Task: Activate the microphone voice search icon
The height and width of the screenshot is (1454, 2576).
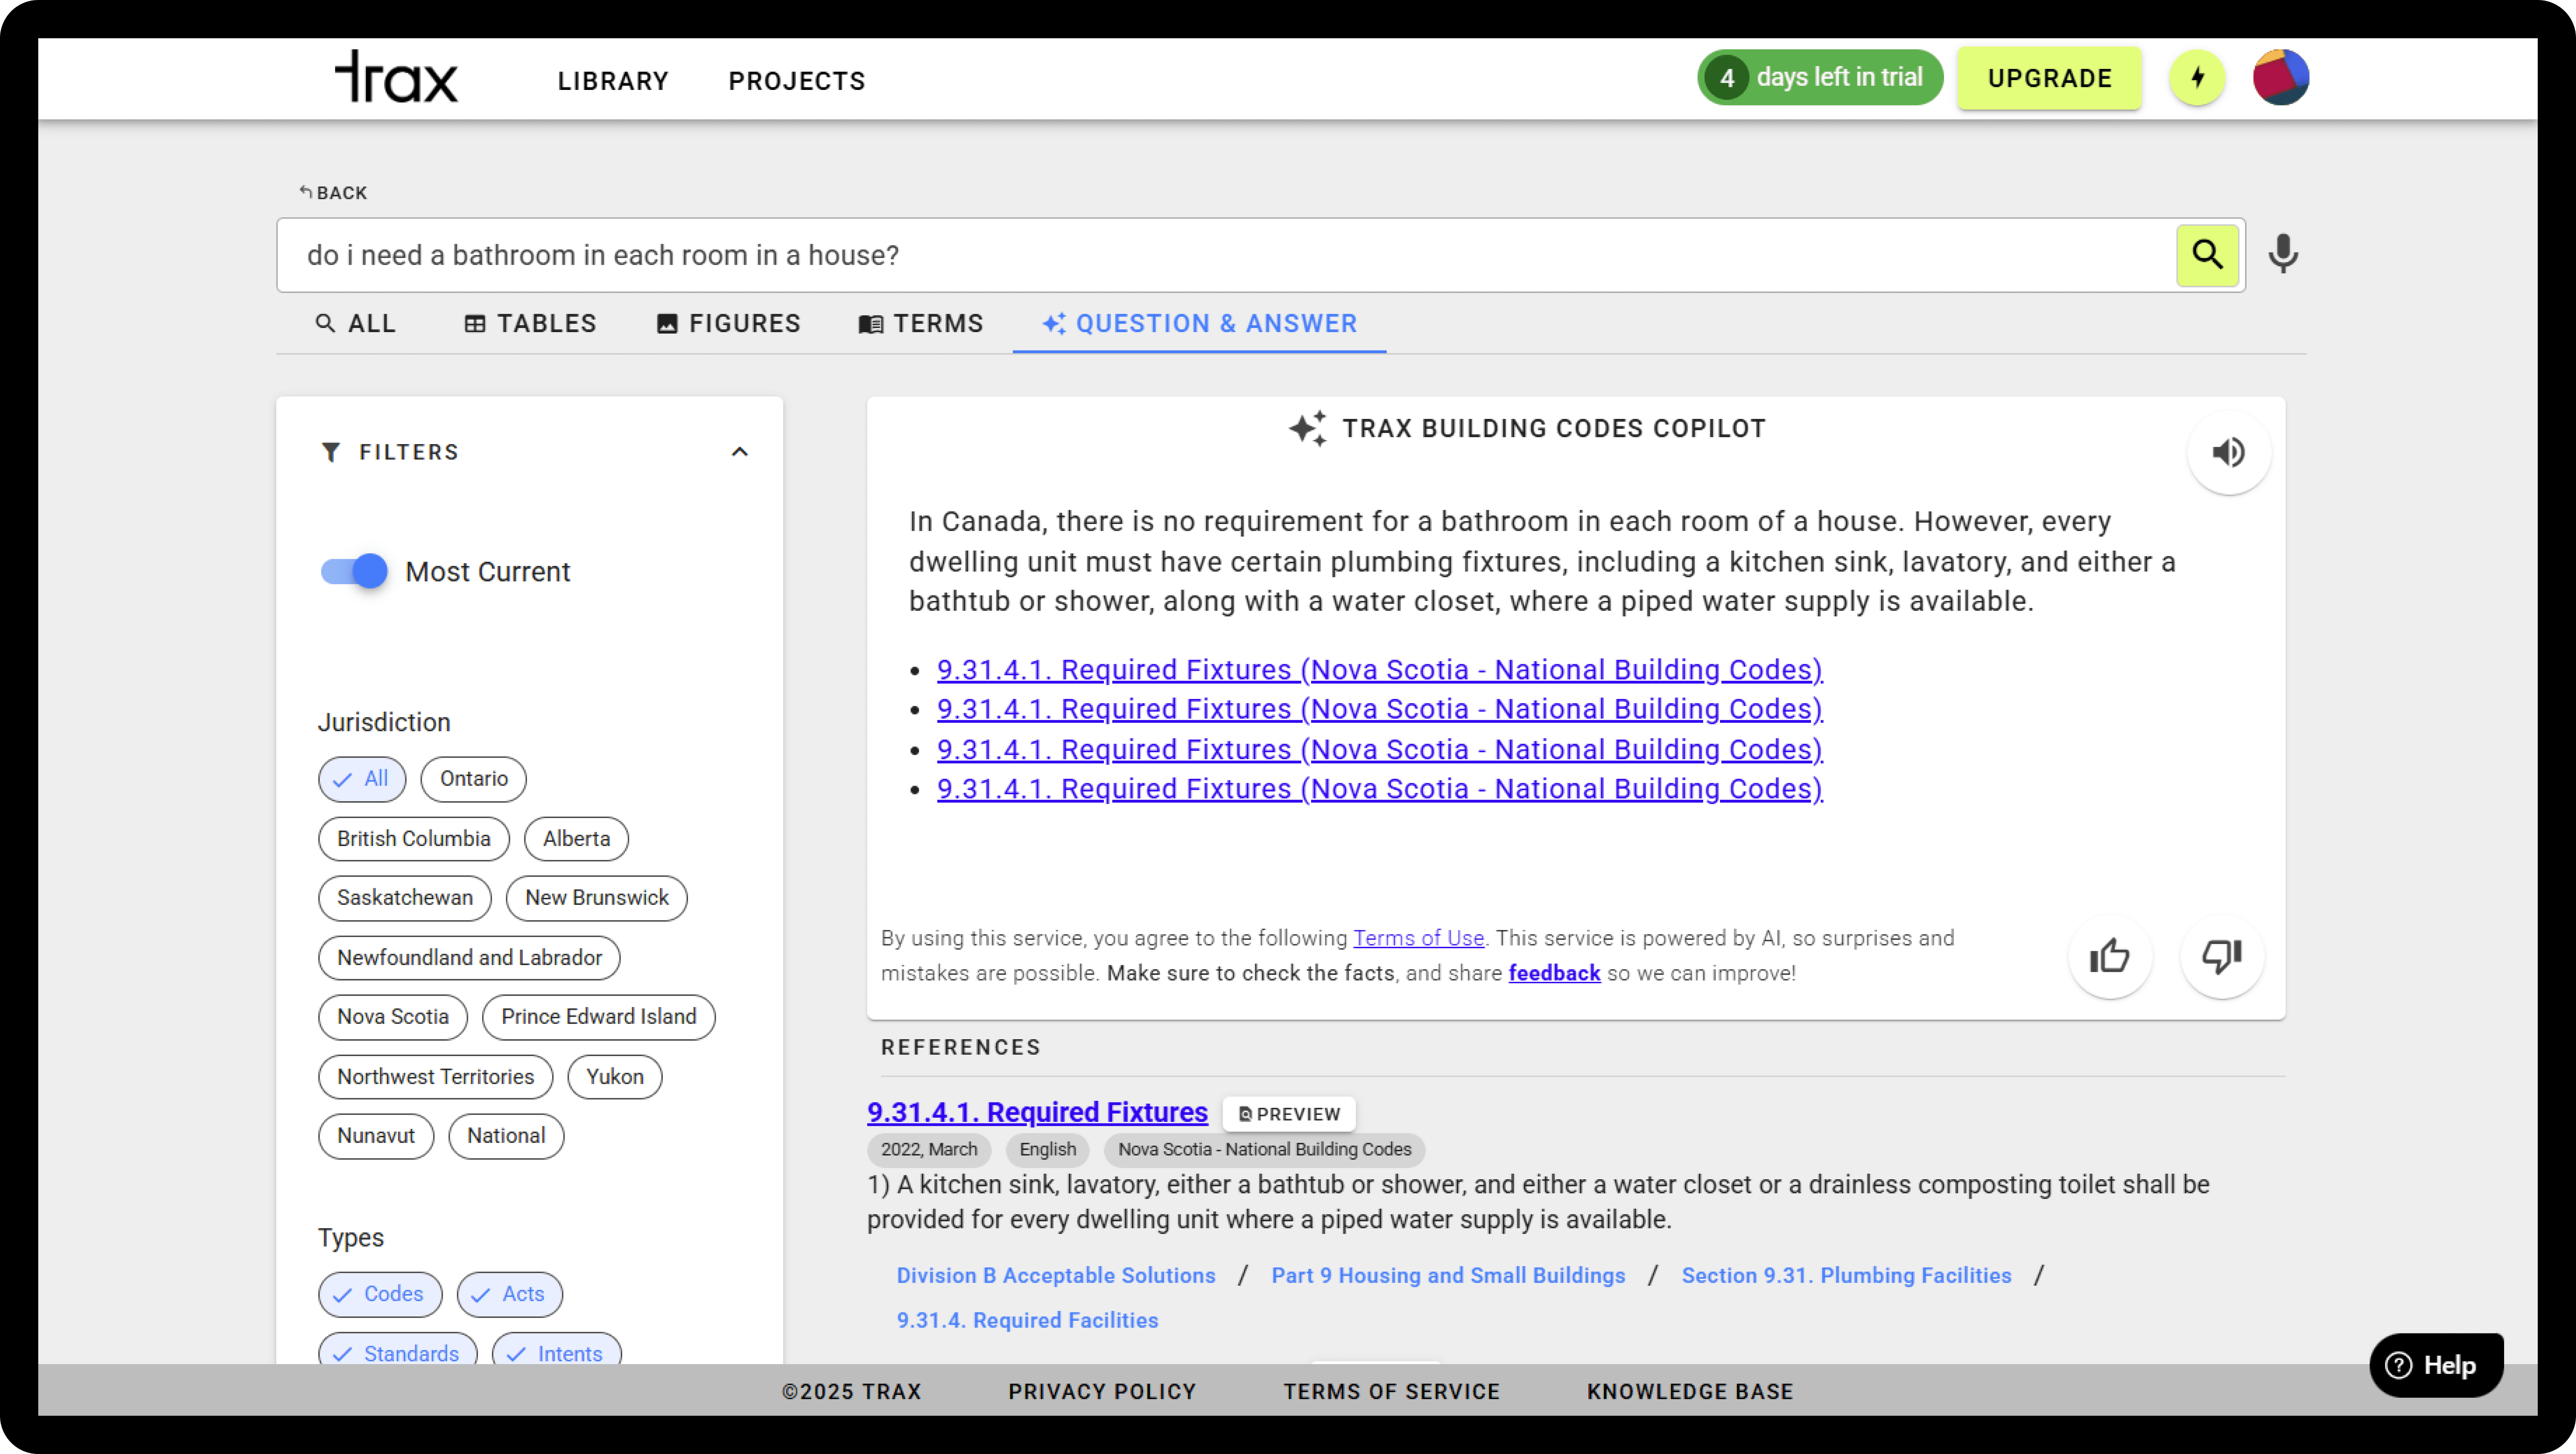Action: point(2282,255)
